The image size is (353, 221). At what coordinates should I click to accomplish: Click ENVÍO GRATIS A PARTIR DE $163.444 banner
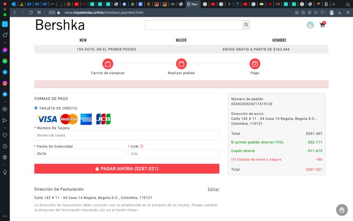256,50
